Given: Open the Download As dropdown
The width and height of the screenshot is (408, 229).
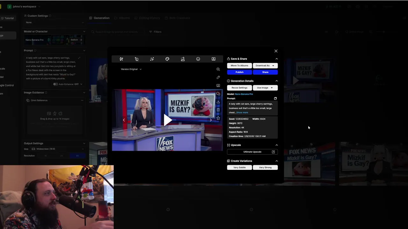Looking at the screenshot, I should pyautogui.click(x=265, y=66).
